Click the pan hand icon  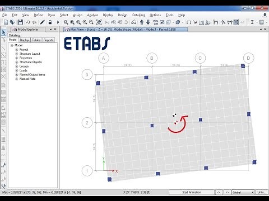pos(99,22)
